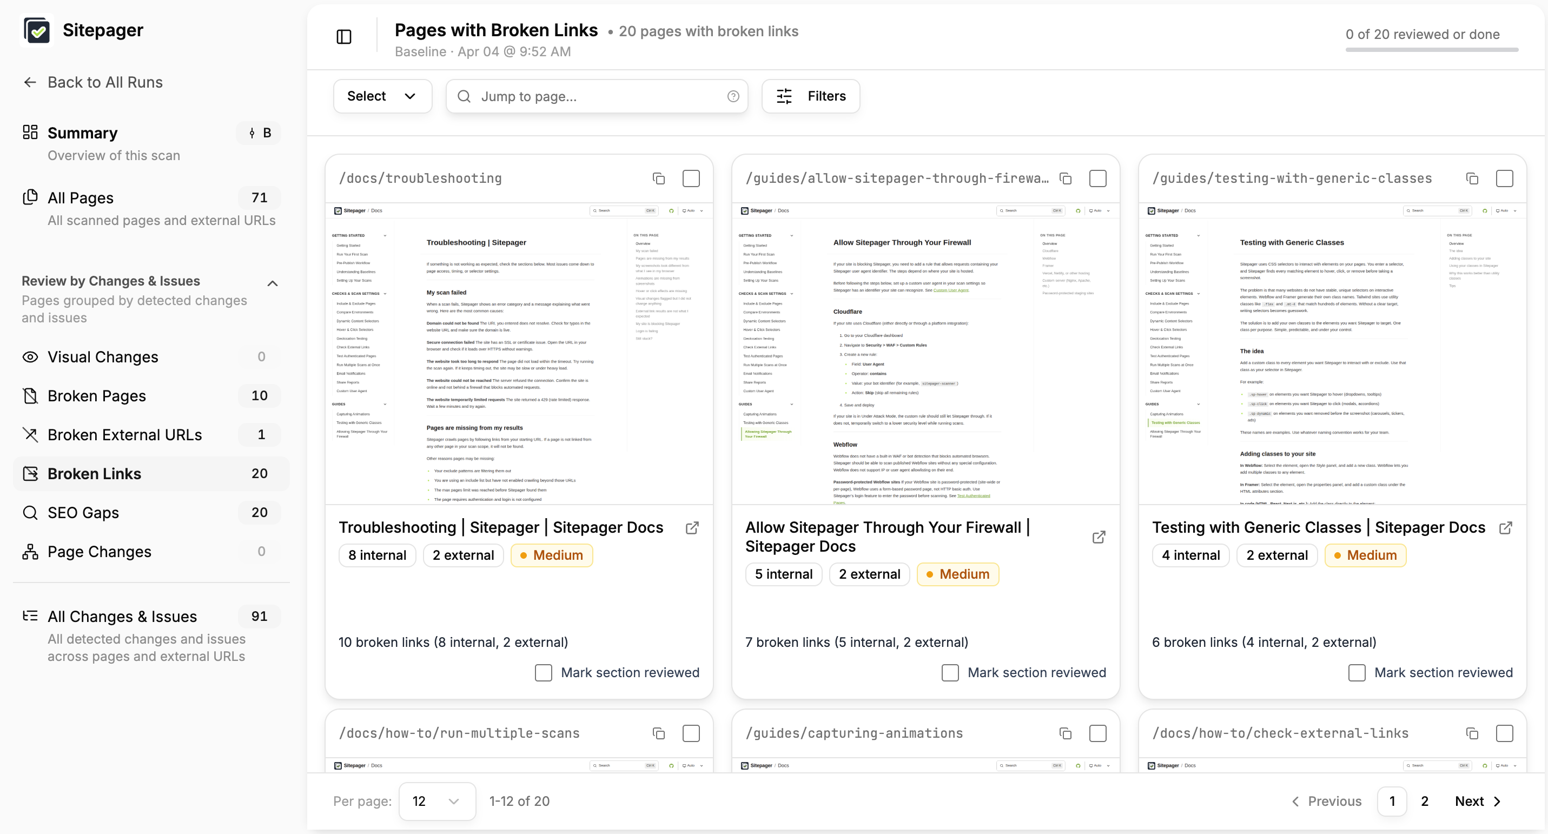
Task: Copy the /docs/how-to/check-external-links URL
Action: [1472, 733]
